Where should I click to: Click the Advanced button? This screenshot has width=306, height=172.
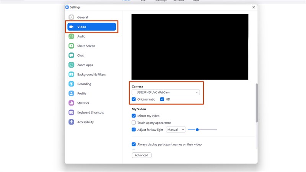142,155
